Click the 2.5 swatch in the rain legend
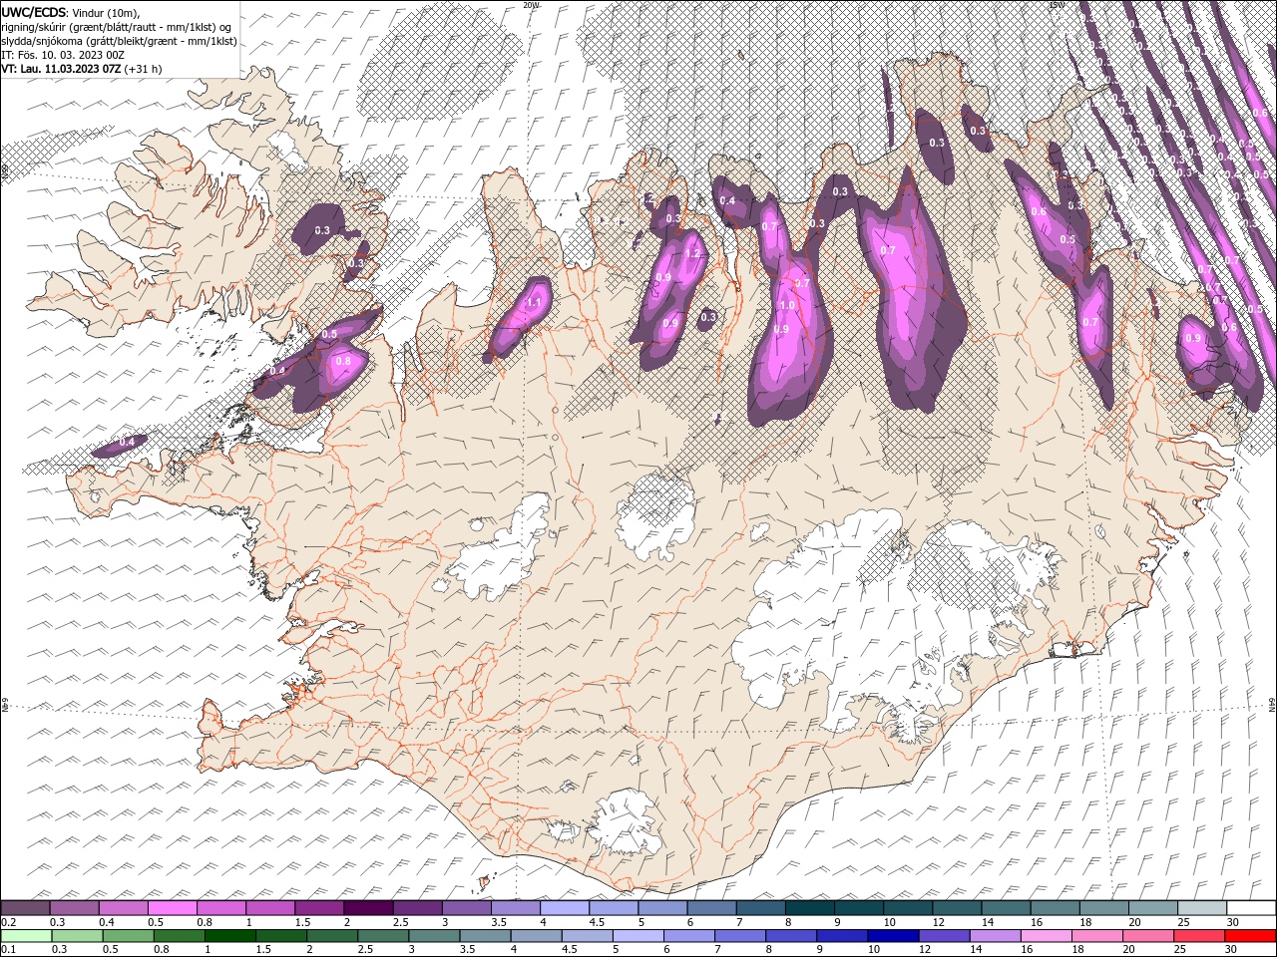The width and height of the screenshot is (1277, 957). [x=383, y=936]
